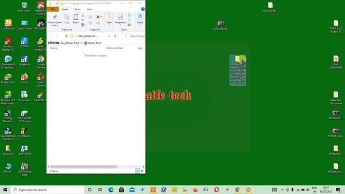Viewport: 345px width, 194px height.
Task: Open the Easy Photo Print dropdown arrow
Action: [81, 43]
